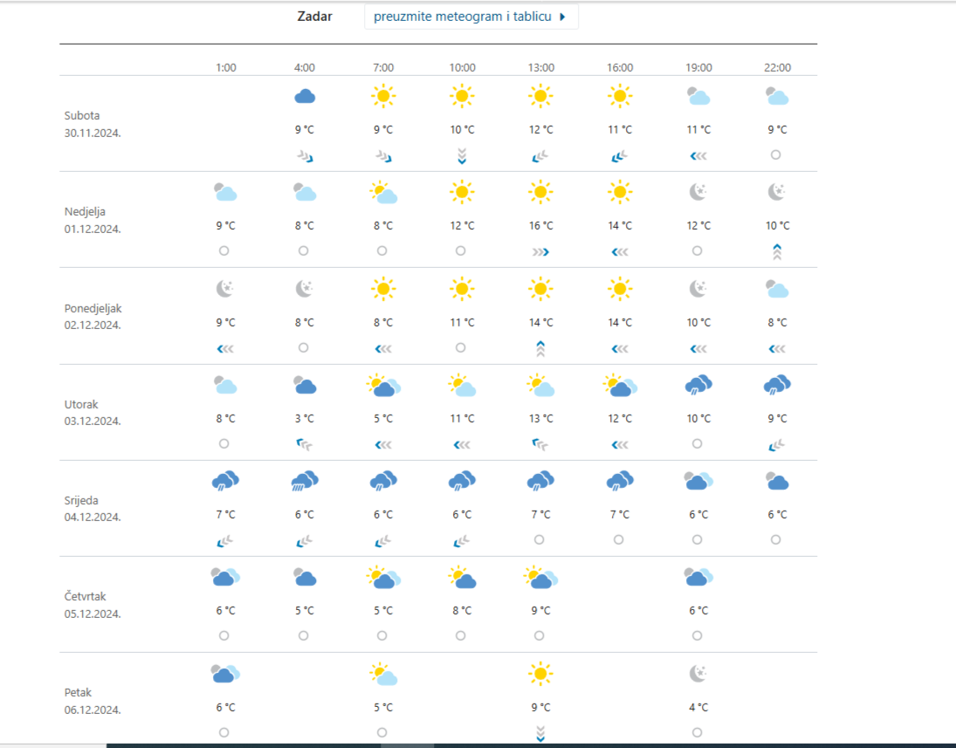The image size is (956, 748).
Task: Click the sun icon for Petak 13:00
Action: (540, 673)
